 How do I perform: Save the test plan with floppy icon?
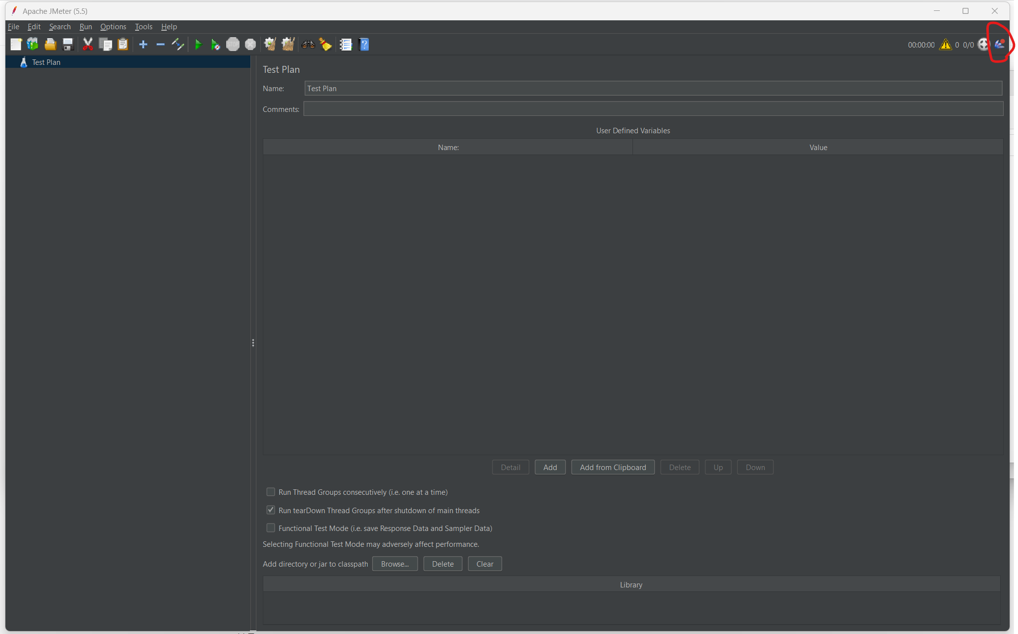click(x=68, y=45)
